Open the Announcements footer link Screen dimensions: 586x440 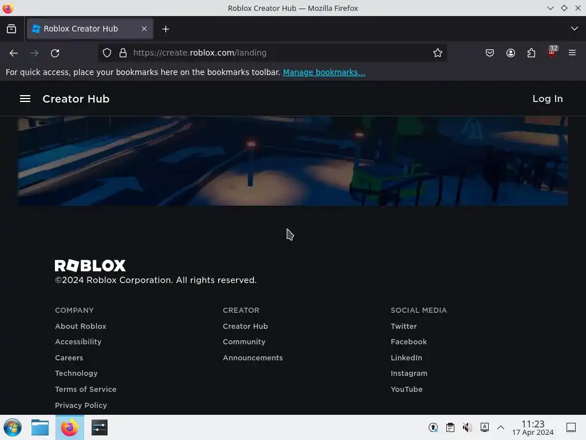252,357
